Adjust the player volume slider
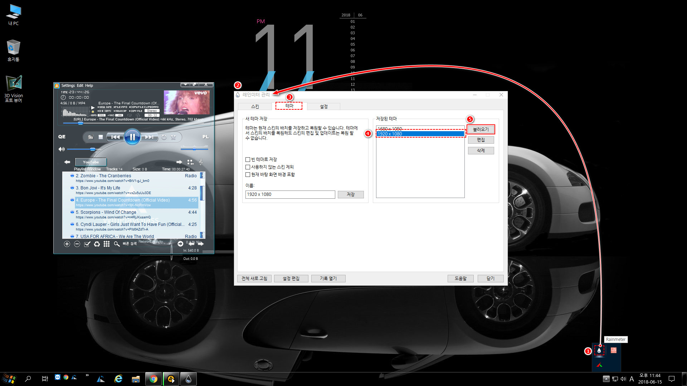687x386 pixels. coord(84,149)
